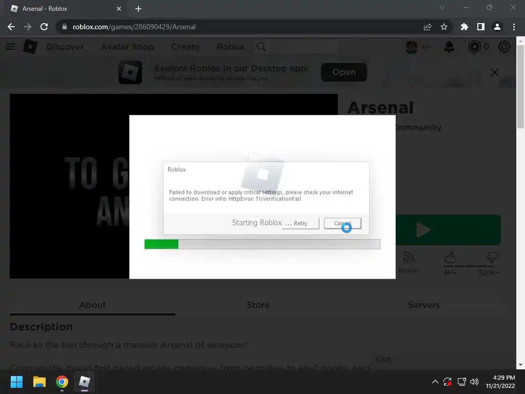Like Arsenal with thumbs up
525x394 pixels.
(x=450, y=258)
